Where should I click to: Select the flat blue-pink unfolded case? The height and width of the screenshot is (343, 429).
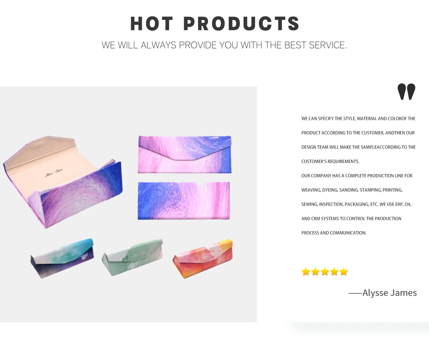tap(184, 200)
